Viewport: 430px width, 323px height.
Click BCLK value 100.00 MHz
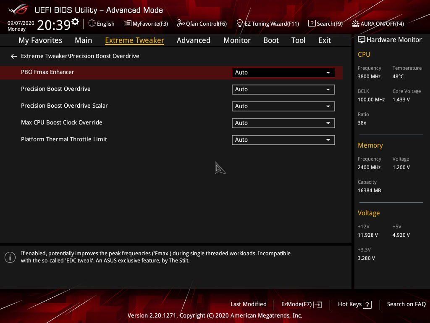point(371,99)
